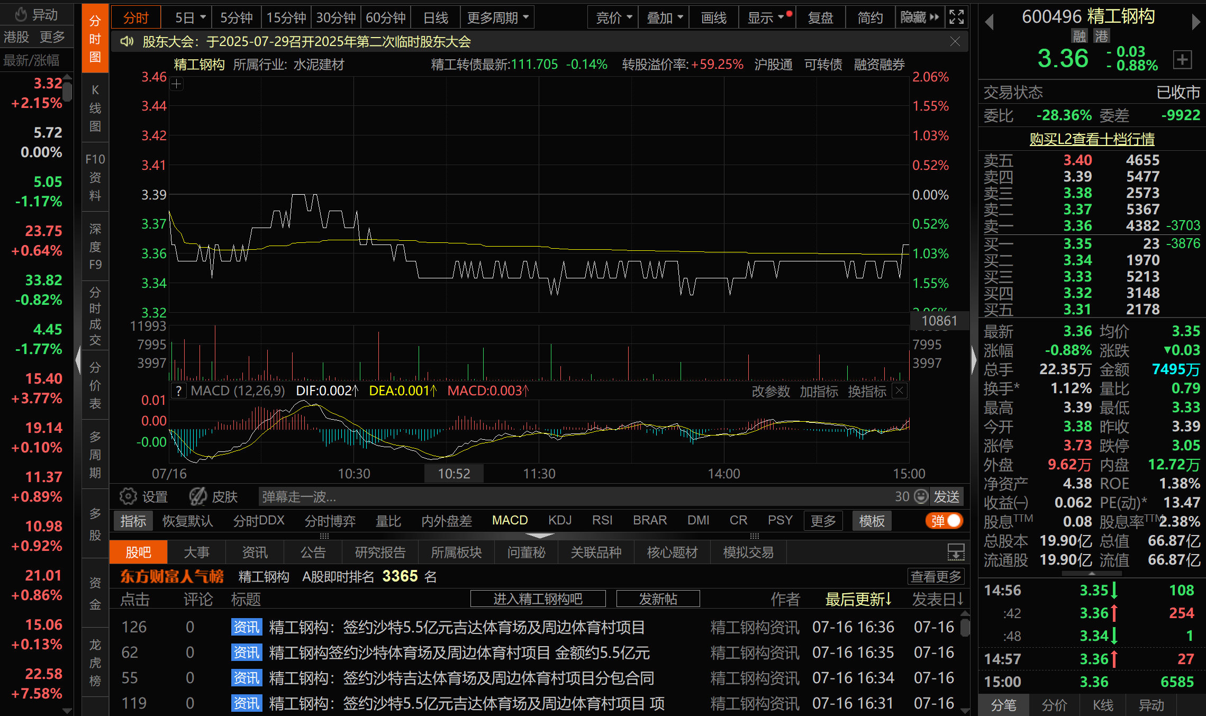
Task: Open 深度F9 sidebar item
Action: click(x=95, y=247)
